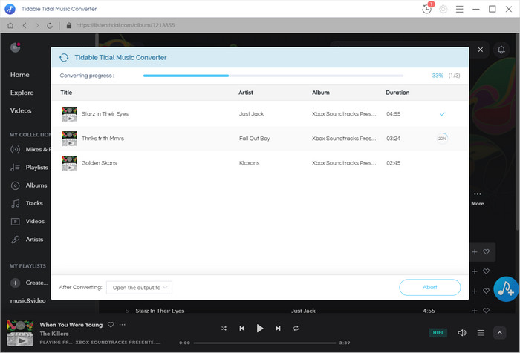Click Fall Out Boy artist cell

tap(255, 139)
